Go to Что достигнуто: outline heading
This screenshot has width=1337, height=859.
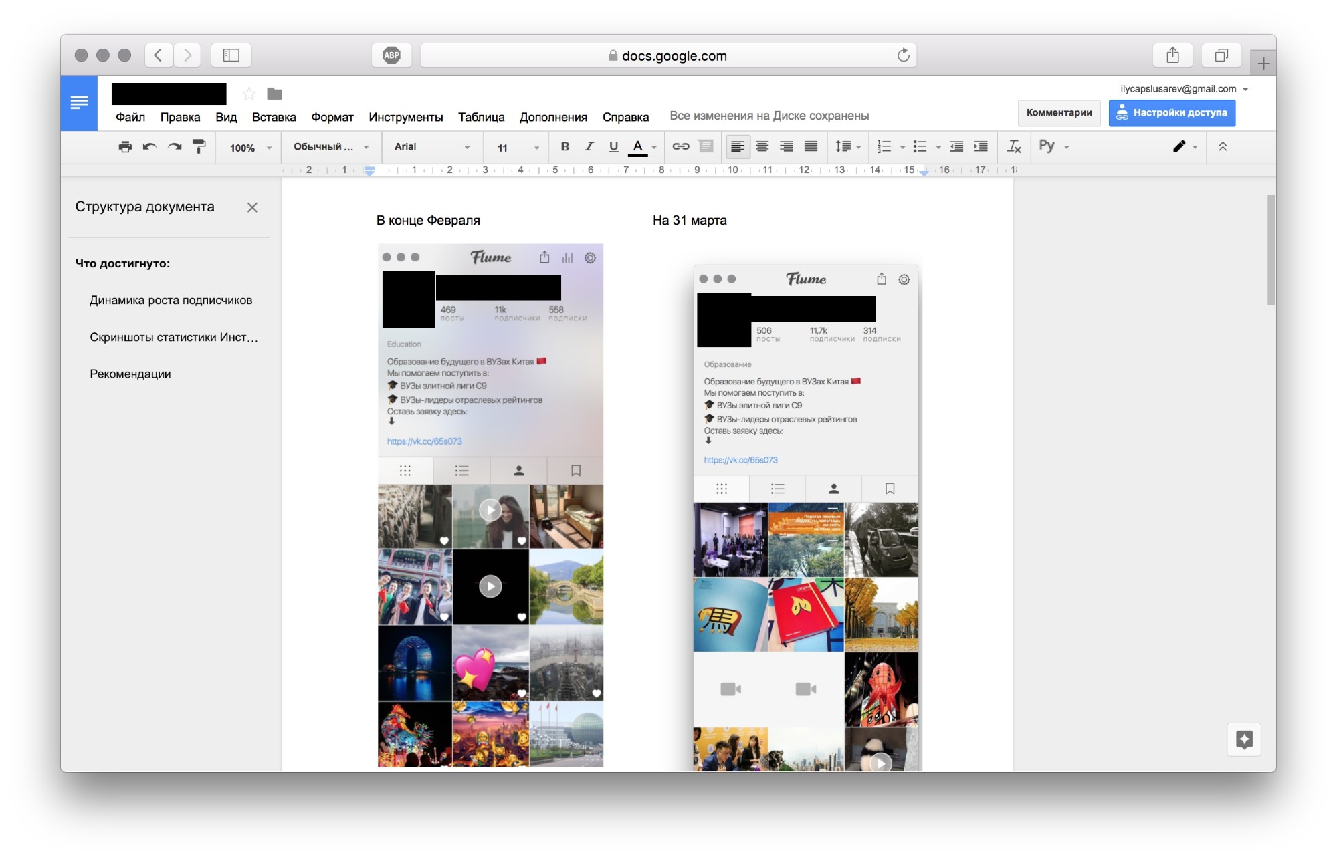point(122,263)
